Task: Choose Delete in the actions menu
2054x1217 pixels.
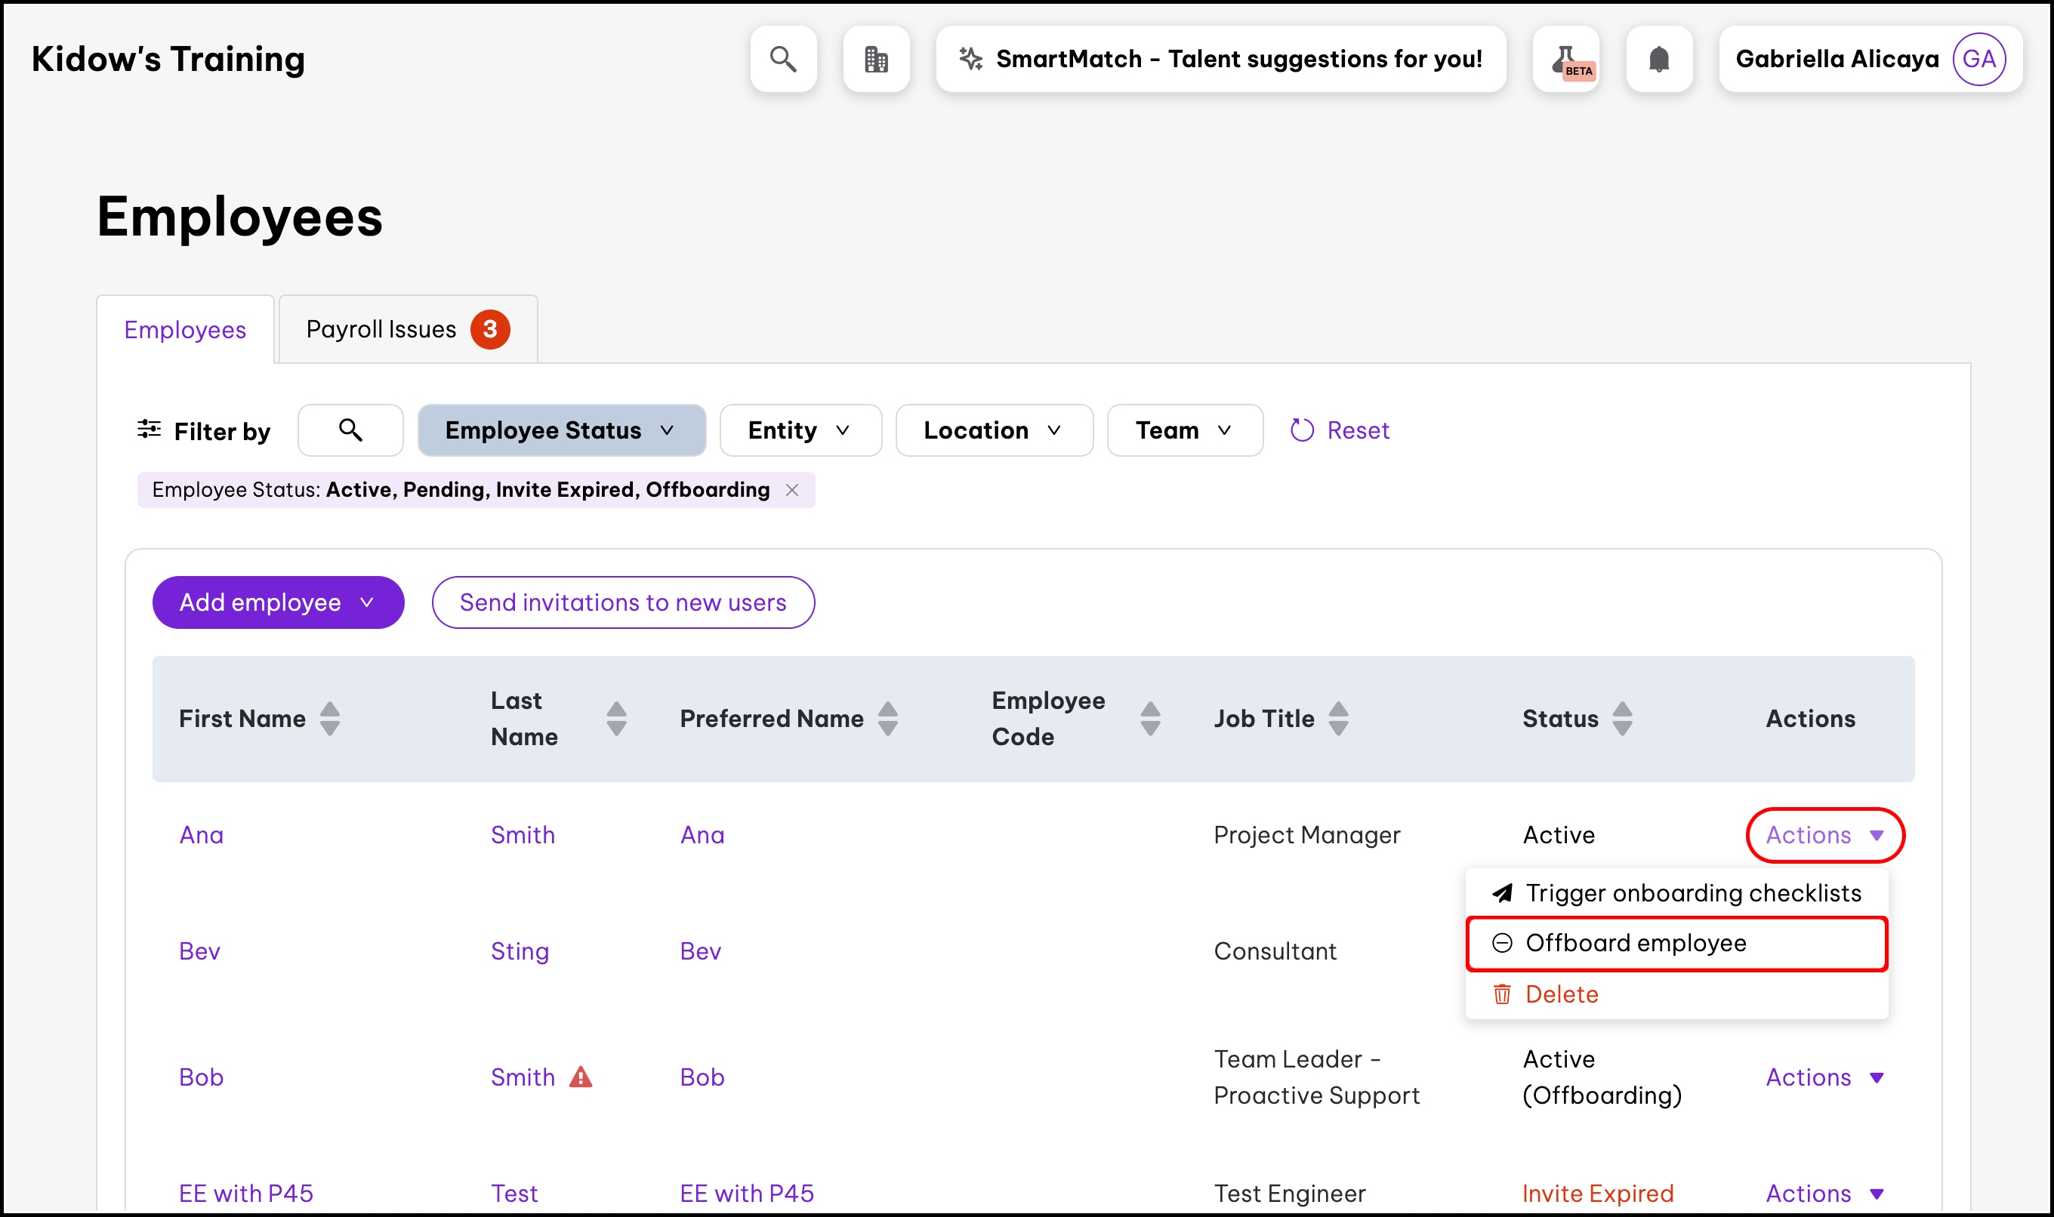Action: tap(1561, 994)
